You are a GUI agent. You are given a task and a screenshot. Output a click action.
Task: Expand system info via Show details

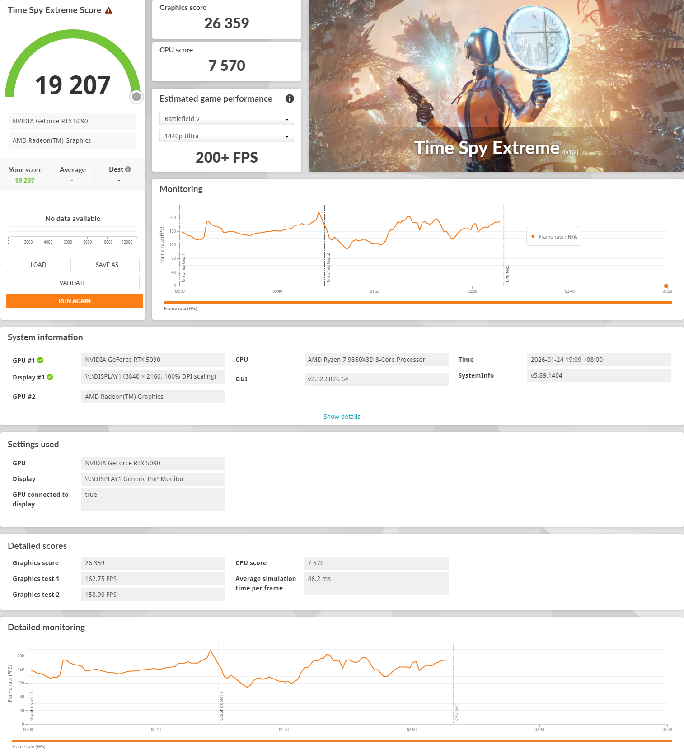tap(342, 417)
